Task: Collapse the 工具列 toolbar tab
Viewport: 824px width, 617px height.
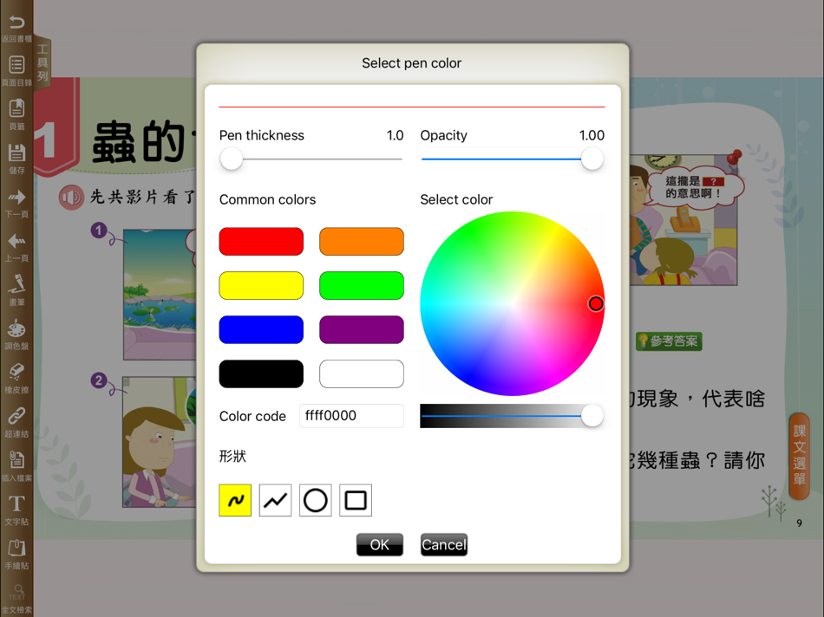Action: tap(43, 63)
